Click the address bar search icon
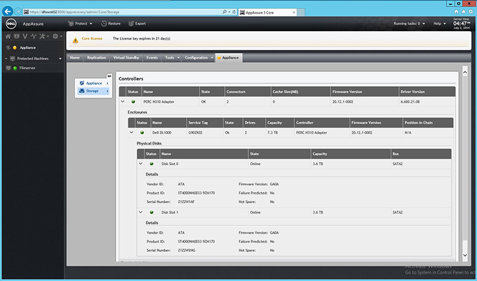The height and width of the screenshot is (281, 477). tap(224, 12)
